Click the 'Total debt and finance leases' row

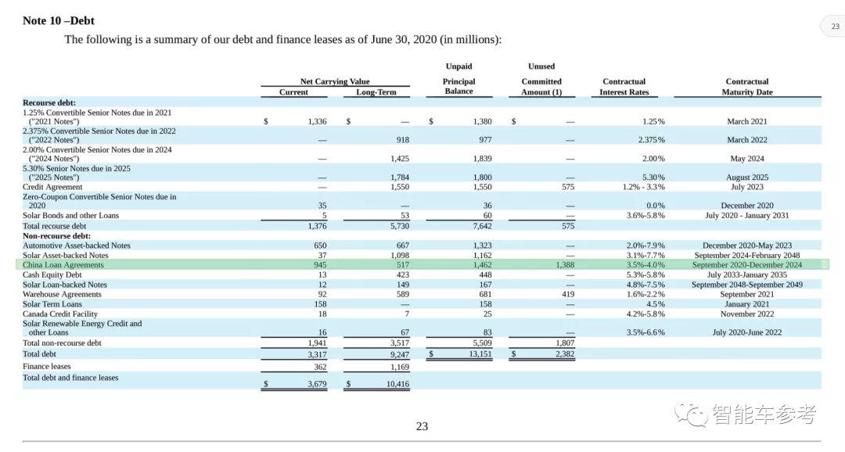pos(70,378)
